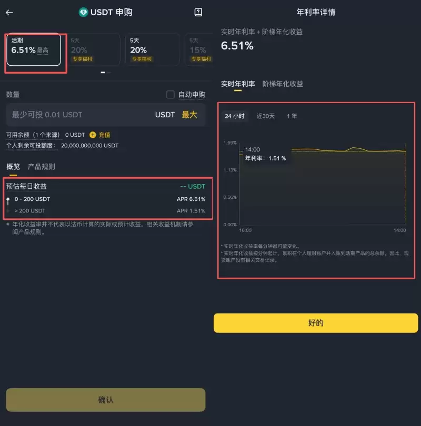This screenshot has width=421, height=426.
Task: Focus the 最少可投 0.01 USDT amount field
Action: pos(106,115)
